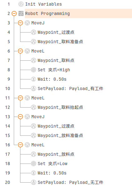132x192 pixels.
Task: Click the Init Variables icon on line 1
Action: [x=21, y=4]
